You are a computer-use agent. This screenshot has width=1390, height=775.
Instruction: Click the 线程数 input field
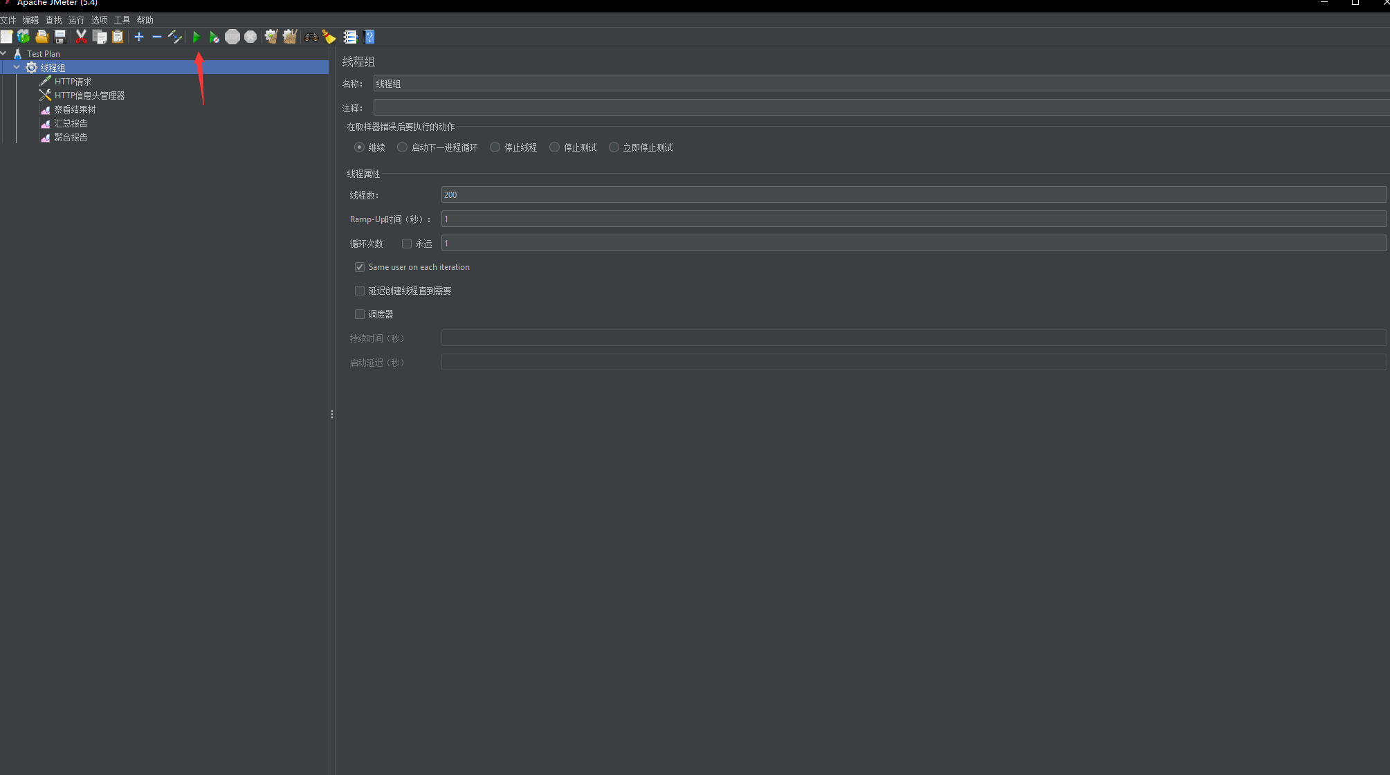pyautogui.click(x=913, y=195)
